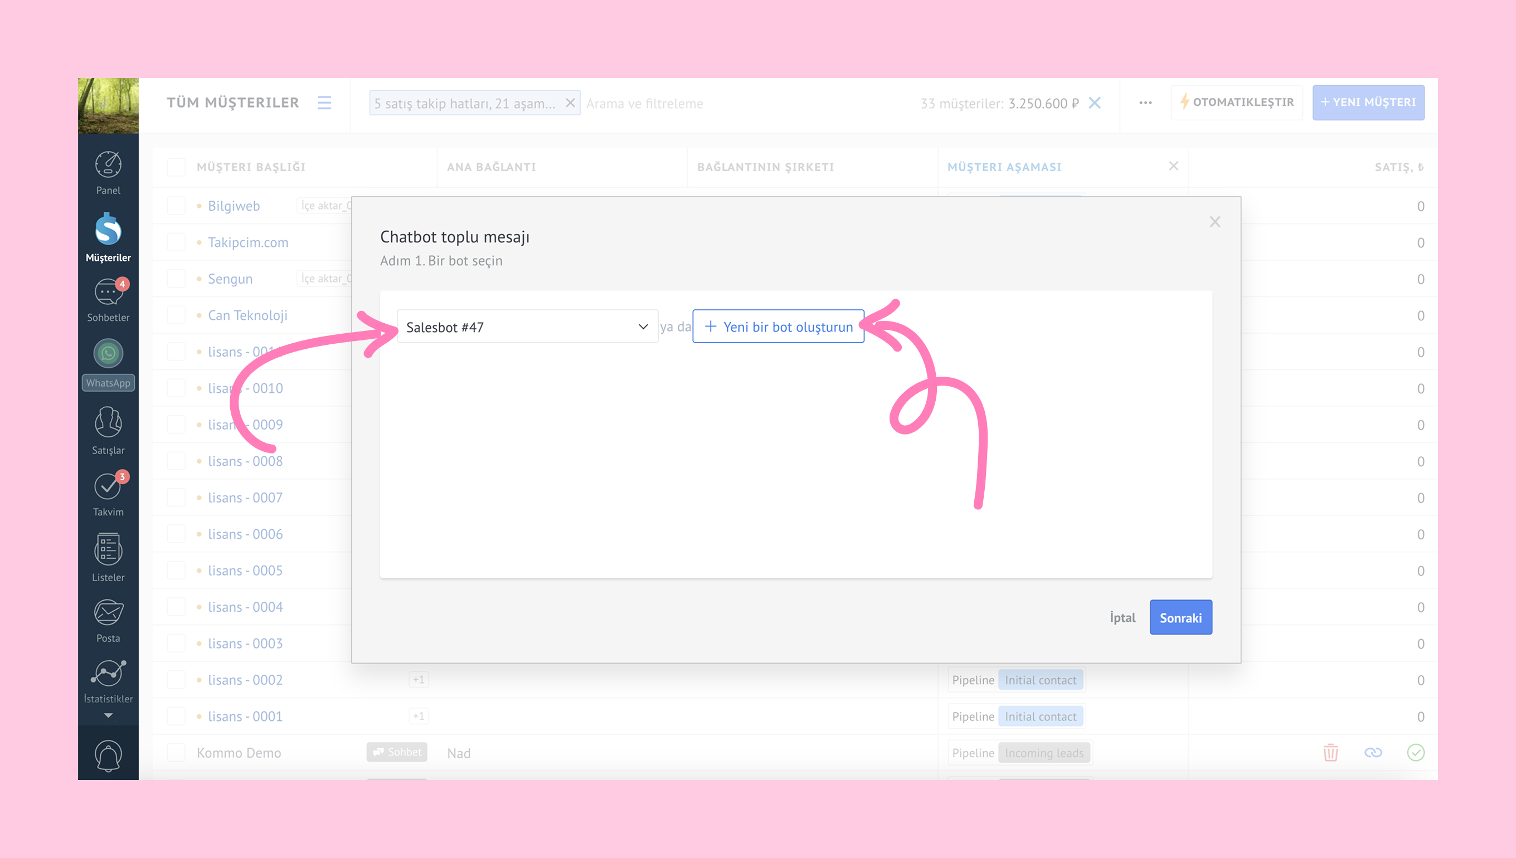1516x858 pixels.
Task: Click the trash delete icon on Kommo Demo
Action: coord(1331,753)
